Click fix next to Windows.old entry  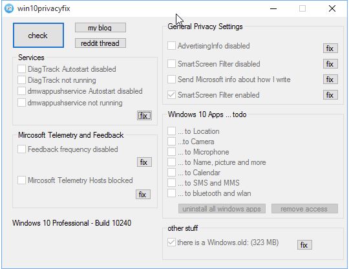(x=304, y=245)
